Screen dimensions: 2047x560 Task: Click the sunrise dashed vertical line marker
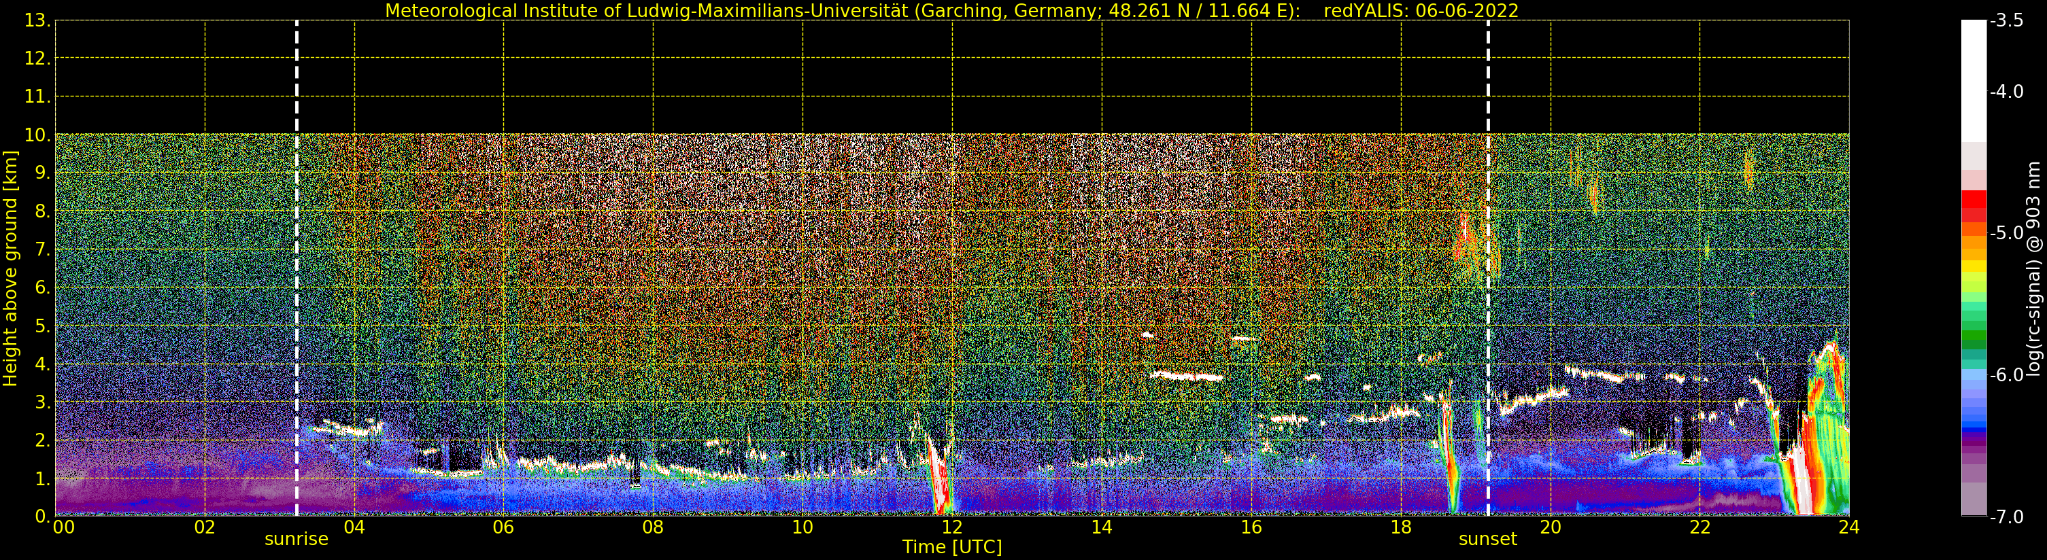click(x=297, y=268)
